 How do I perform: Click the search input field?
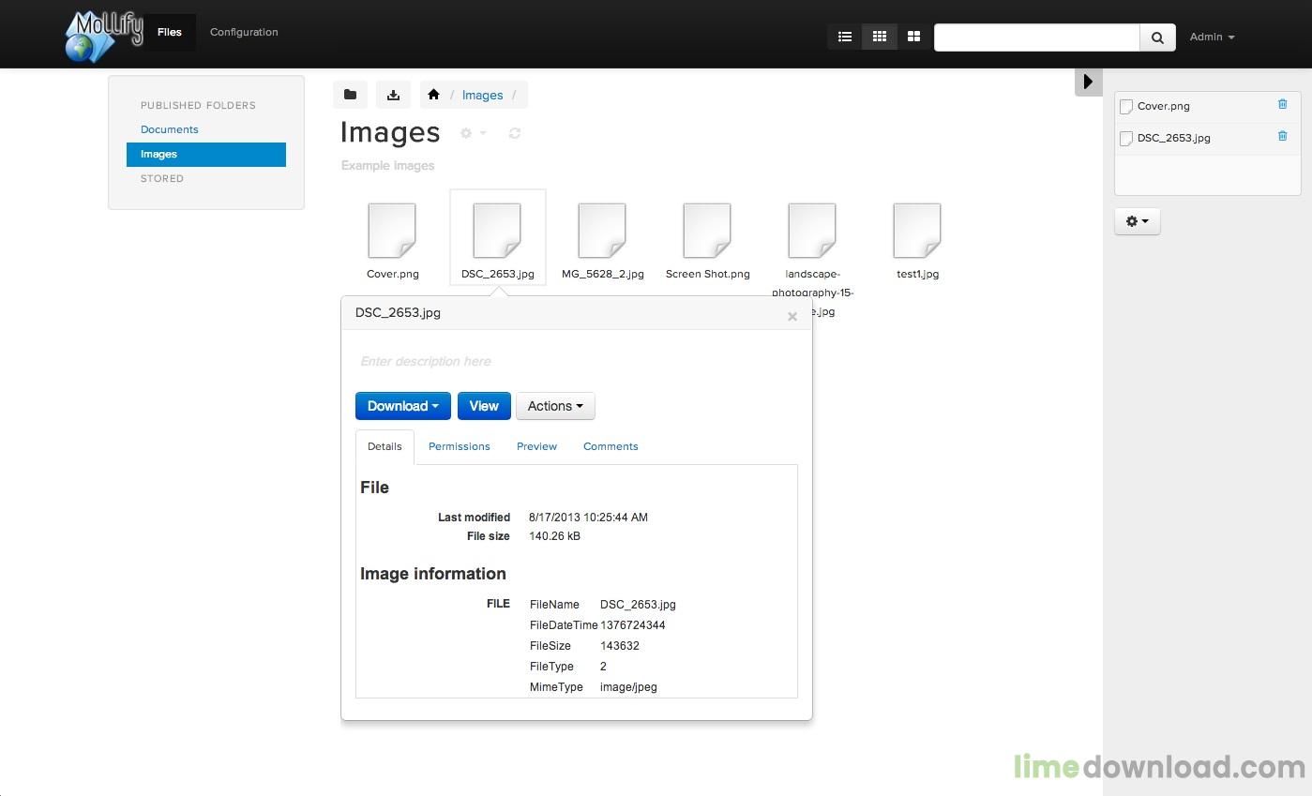(1036, 38)
